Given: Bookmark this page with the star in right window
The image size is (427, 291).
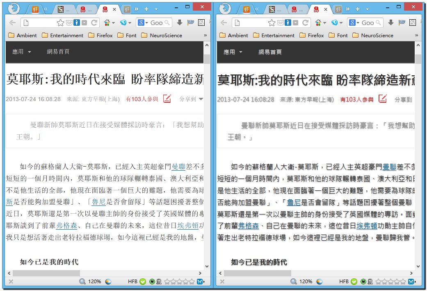Looking at the screenshot, I should coord(272,23).
